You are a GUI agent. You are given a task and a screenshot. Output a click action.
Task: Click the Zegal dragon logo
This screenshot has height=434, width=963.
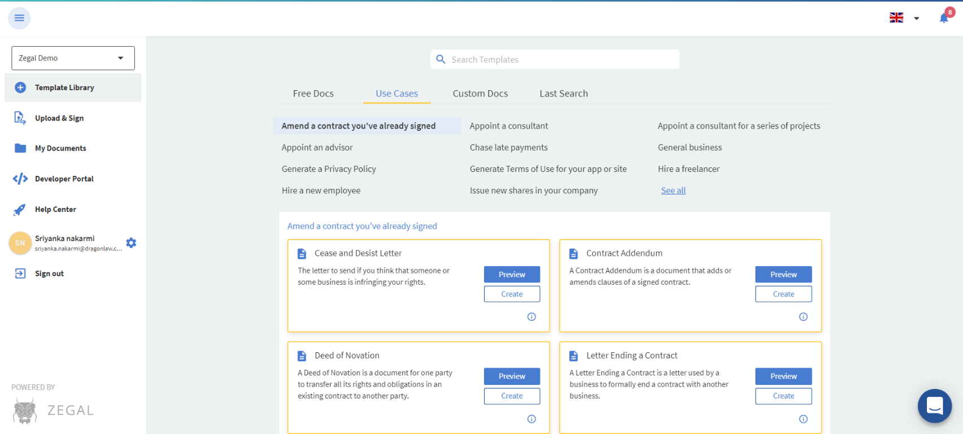click(25, 410)
